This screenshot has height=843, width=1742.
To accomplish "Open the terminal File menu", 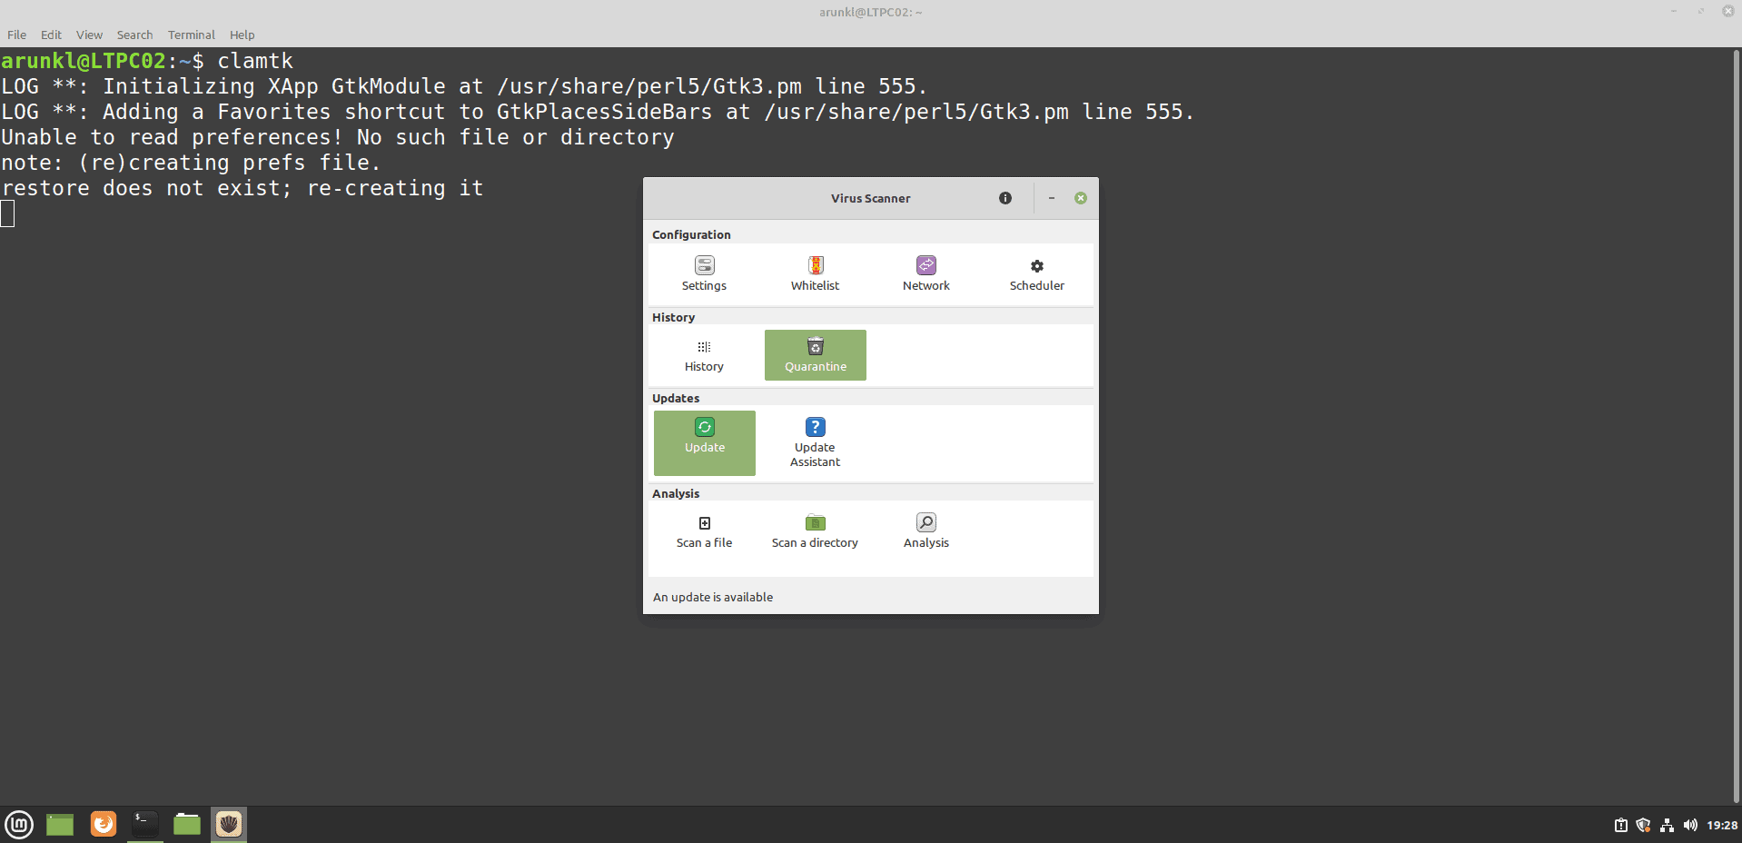I will pos(17,35).
